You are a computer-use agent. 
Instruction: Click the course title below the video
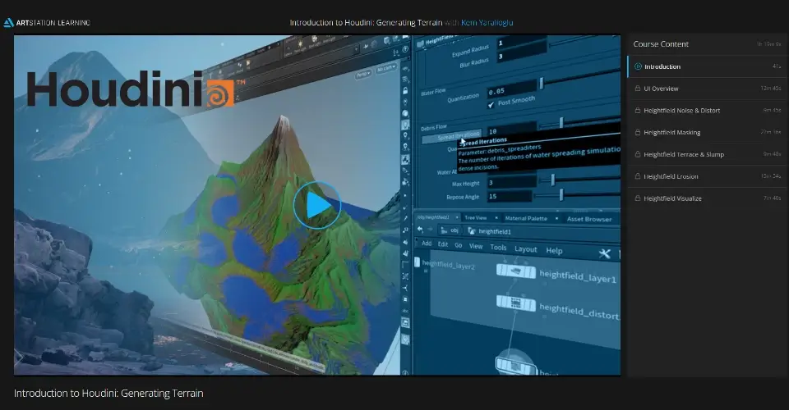108,394
